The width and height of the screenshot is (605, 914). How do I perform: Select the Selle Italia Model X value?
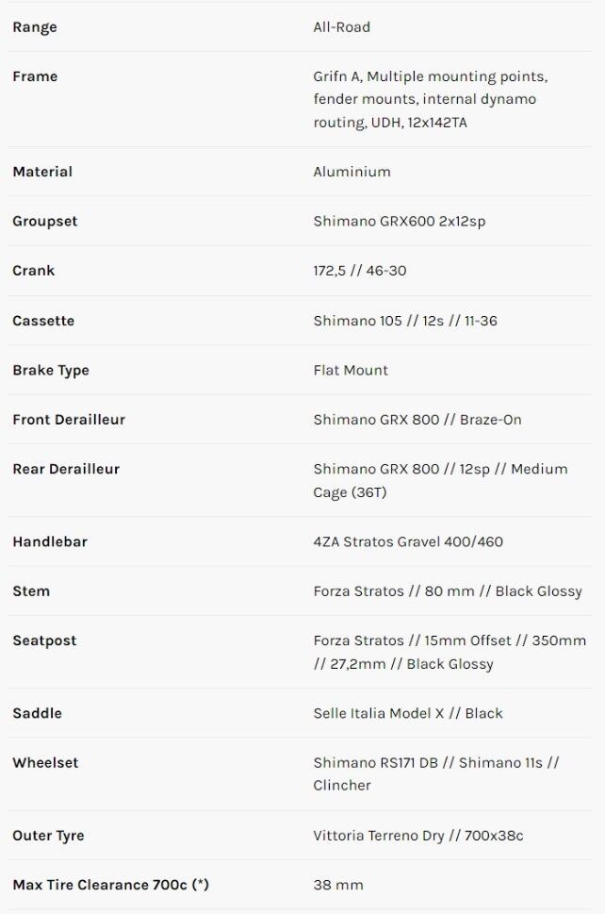[x=408, y=713]
